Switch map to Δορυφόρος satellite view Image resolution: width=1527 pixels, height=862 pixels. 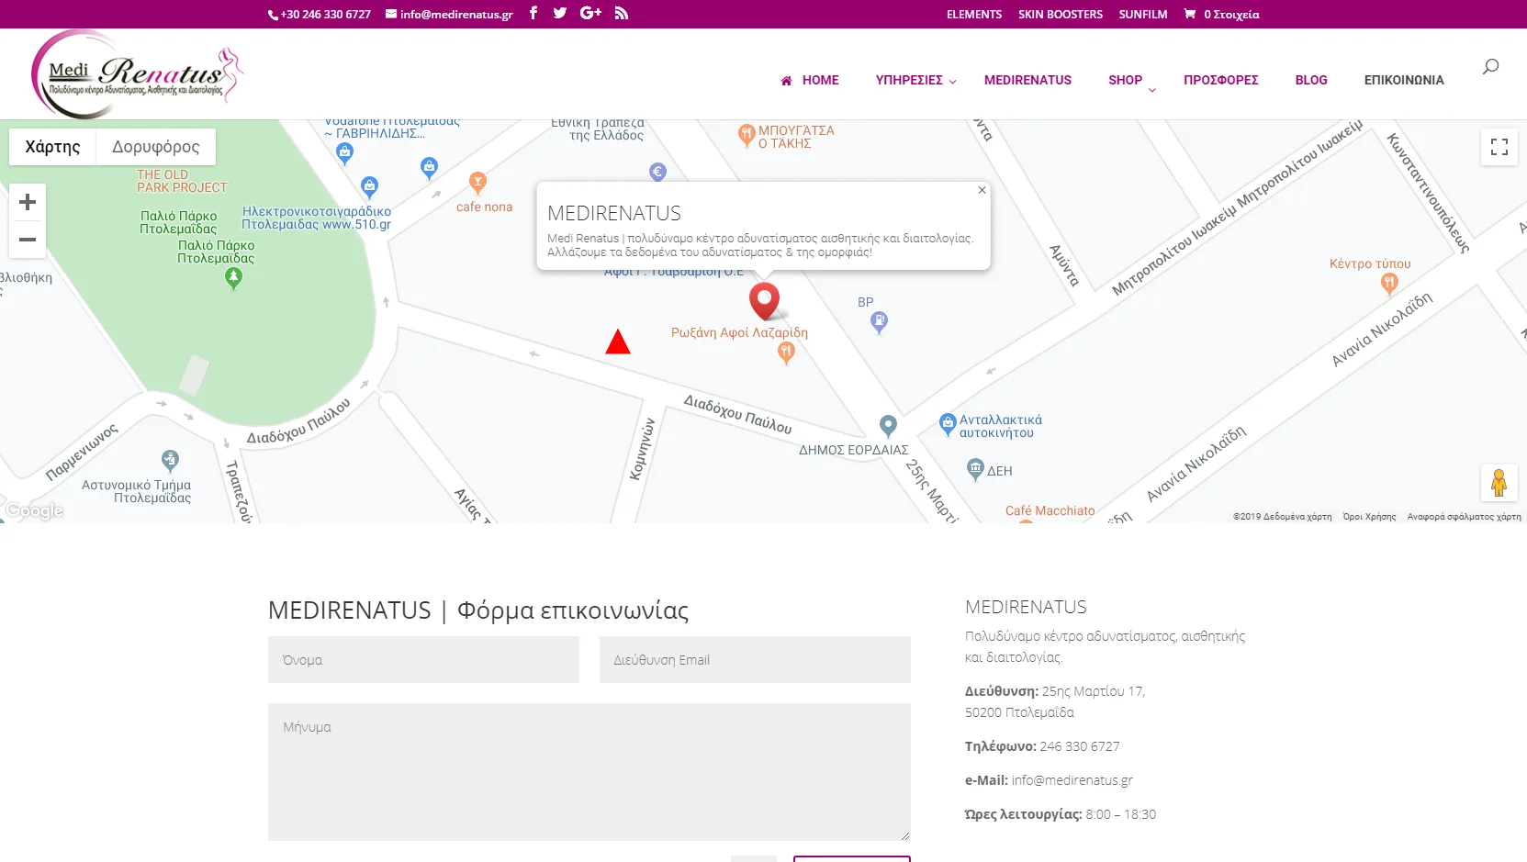(x=156, y=147)
